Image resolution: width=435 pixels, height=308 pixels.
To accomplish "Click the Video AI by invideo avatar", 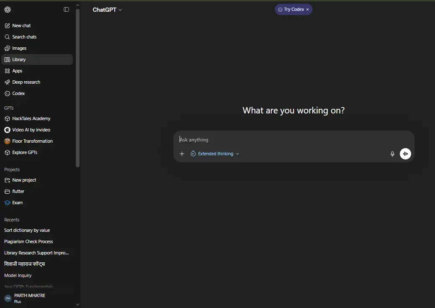I will [8, 130].
